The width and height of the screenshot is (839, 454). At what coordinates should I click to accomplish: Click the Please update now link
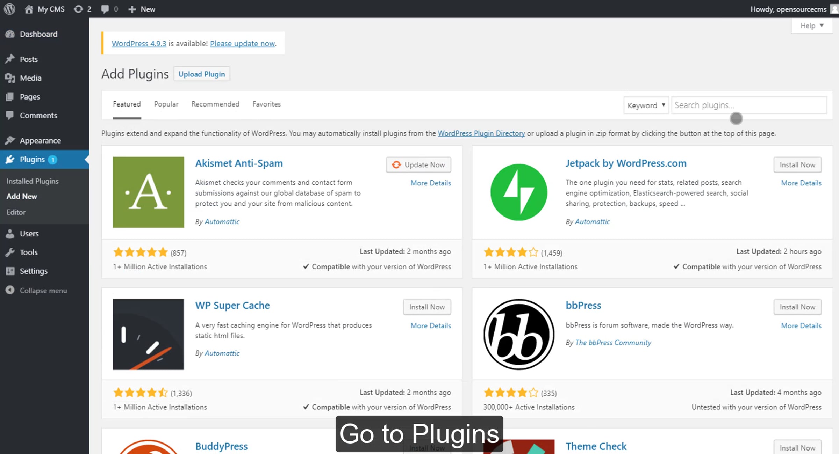click(x=243, y=44)
